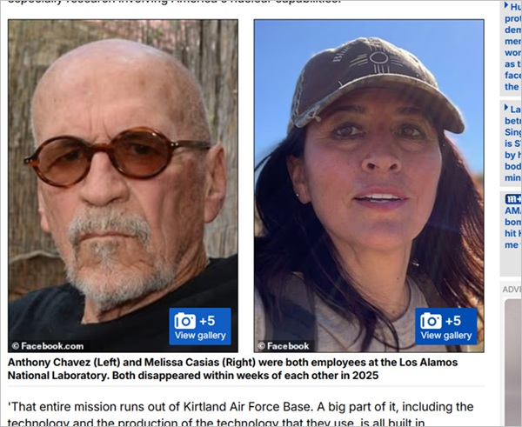Click camera icon on Anthony Chavez photo
The height and width of the screenshot is (427, 522).
click(184, 321)
